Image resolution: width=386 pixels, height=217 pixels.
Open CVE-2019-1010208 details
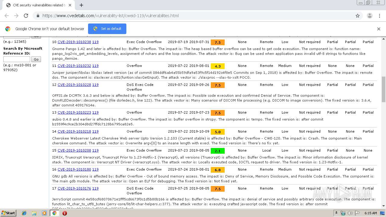click(x=74, y=150)
